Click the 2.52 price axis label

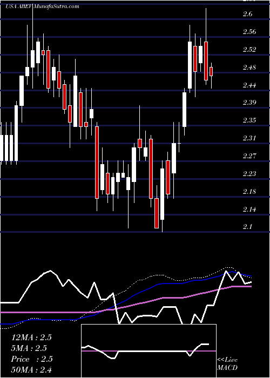pyautogui.click(x=249, y=50)
